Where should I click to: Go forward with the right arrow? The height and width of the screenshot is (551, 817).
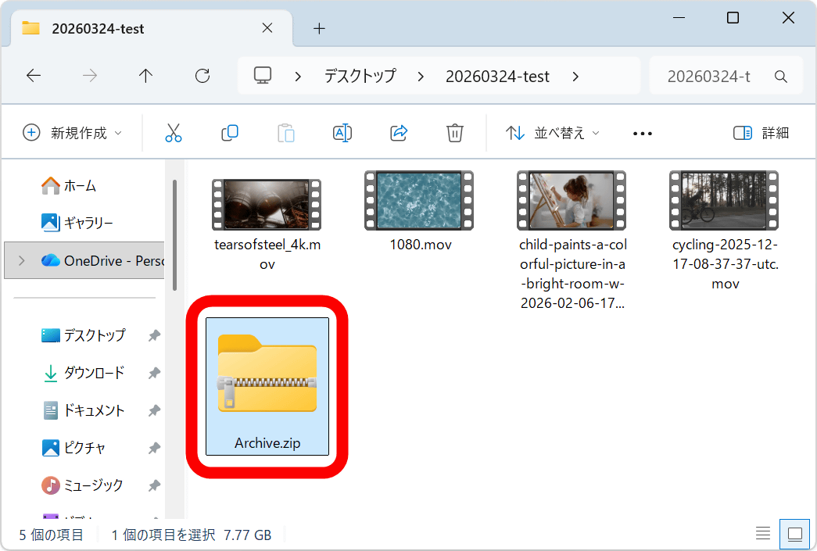(x=90, y=76)
